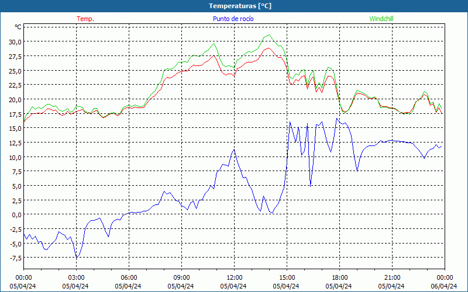Click the 5,0 y-axis value
The height and width of the screenshot is (292, 468).
click(x=16, y=186)
